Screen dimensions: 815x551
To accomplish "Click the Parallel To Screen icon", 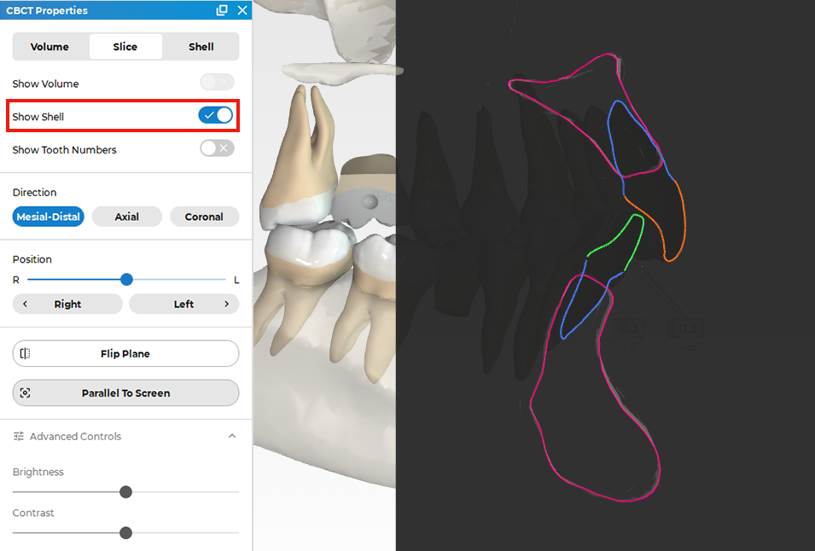I will 25,393.
